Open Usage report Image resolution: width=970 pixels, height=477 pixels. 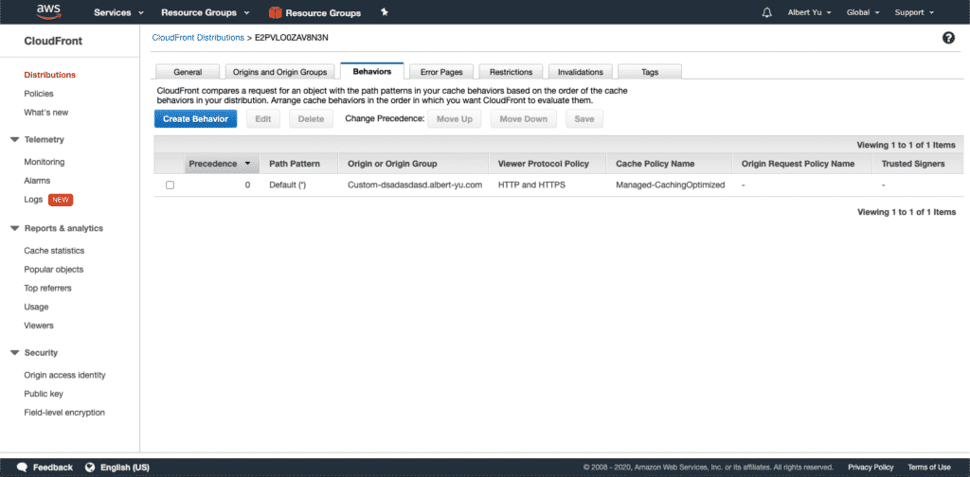[x=36, y=307]
